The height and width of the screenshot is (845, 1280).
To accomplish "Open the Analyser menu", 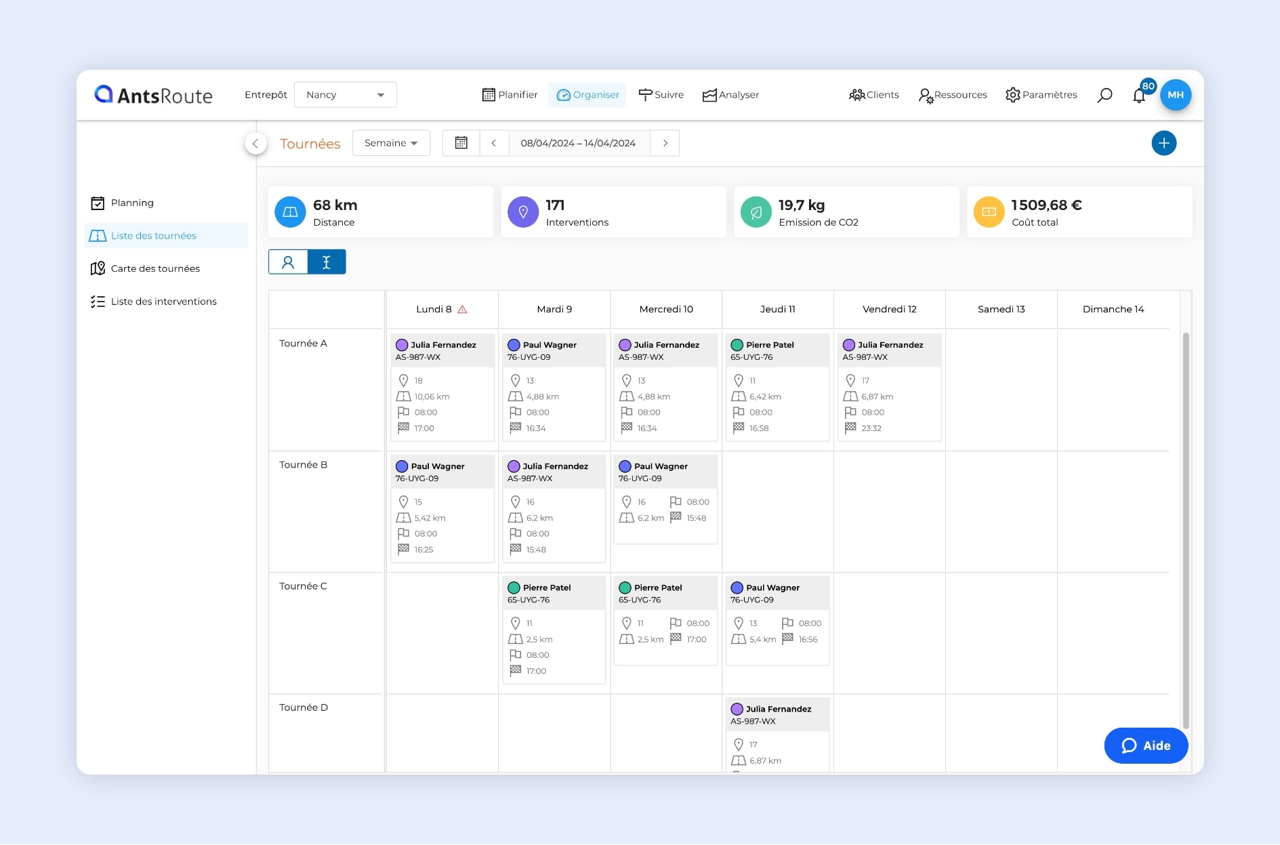I will (x=730, y=95).
